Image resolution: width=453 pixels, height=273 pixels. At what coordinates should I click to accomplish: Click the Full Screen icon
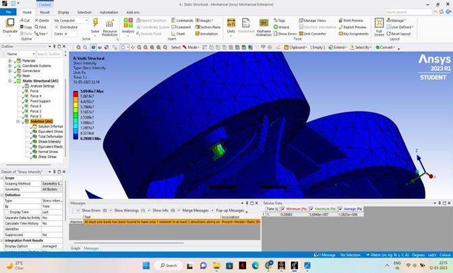[379, 23]
